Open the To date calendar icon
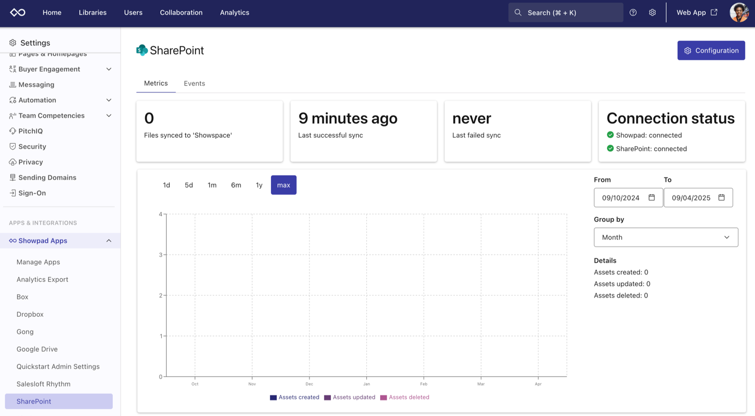Viewport: 755px width, 416px height. 721,197
